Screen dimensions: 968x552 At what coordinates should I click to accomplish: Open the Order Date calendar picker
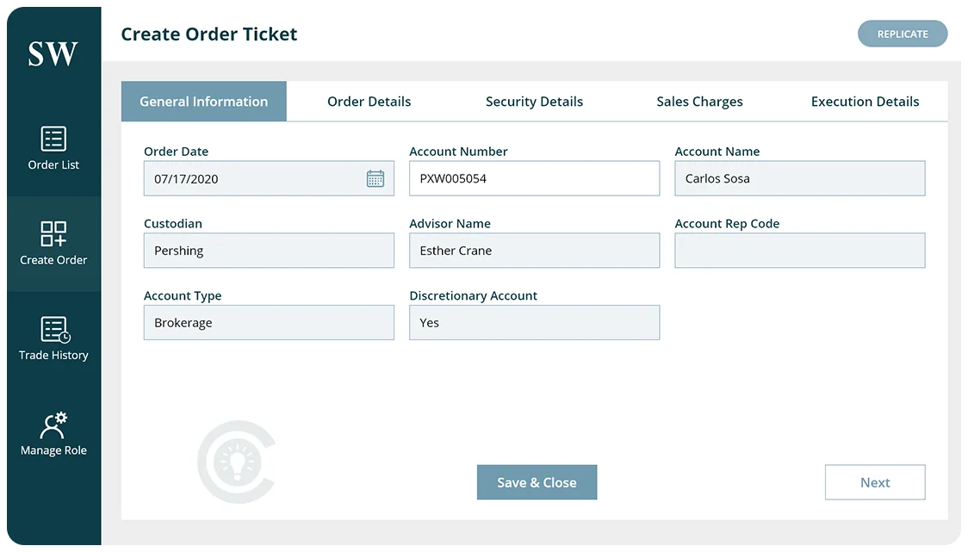pyautogui.click(x=375, y=178)
